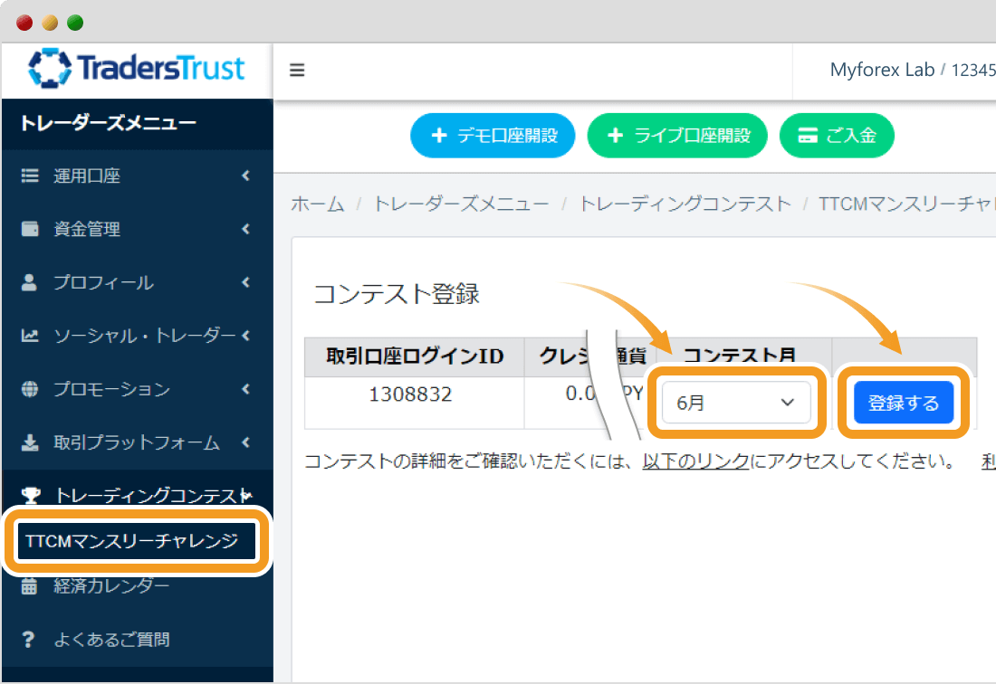
Task: Click the プロフィール person icon
Action: [30, 283]
